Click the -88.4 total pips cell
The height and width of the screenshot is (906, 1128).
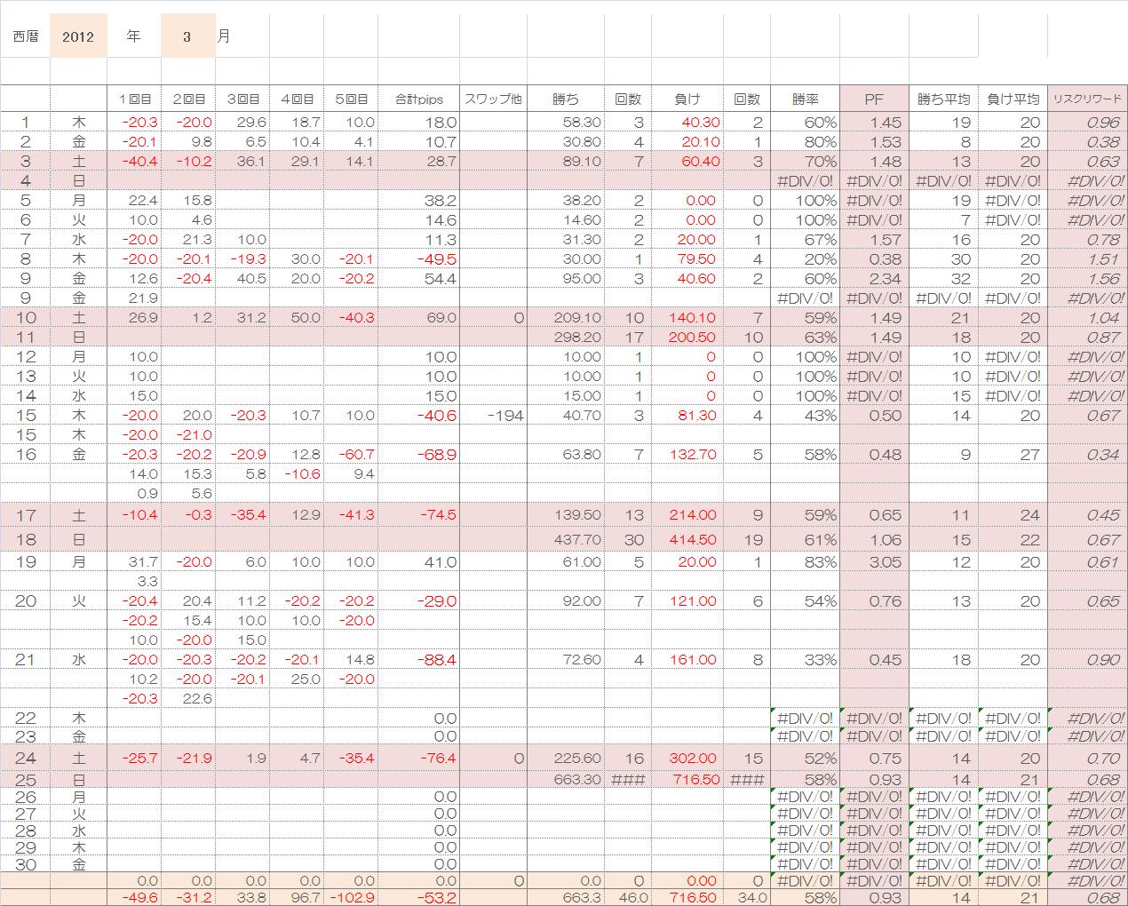[418, 660]
